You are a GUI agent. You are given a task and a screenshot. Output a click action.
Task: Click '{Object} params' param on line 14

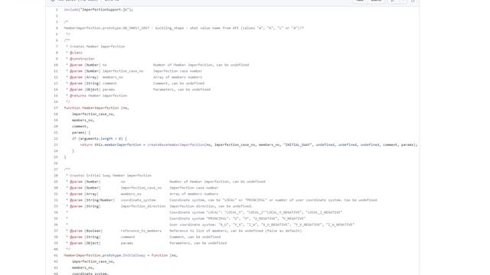[100, 89]
